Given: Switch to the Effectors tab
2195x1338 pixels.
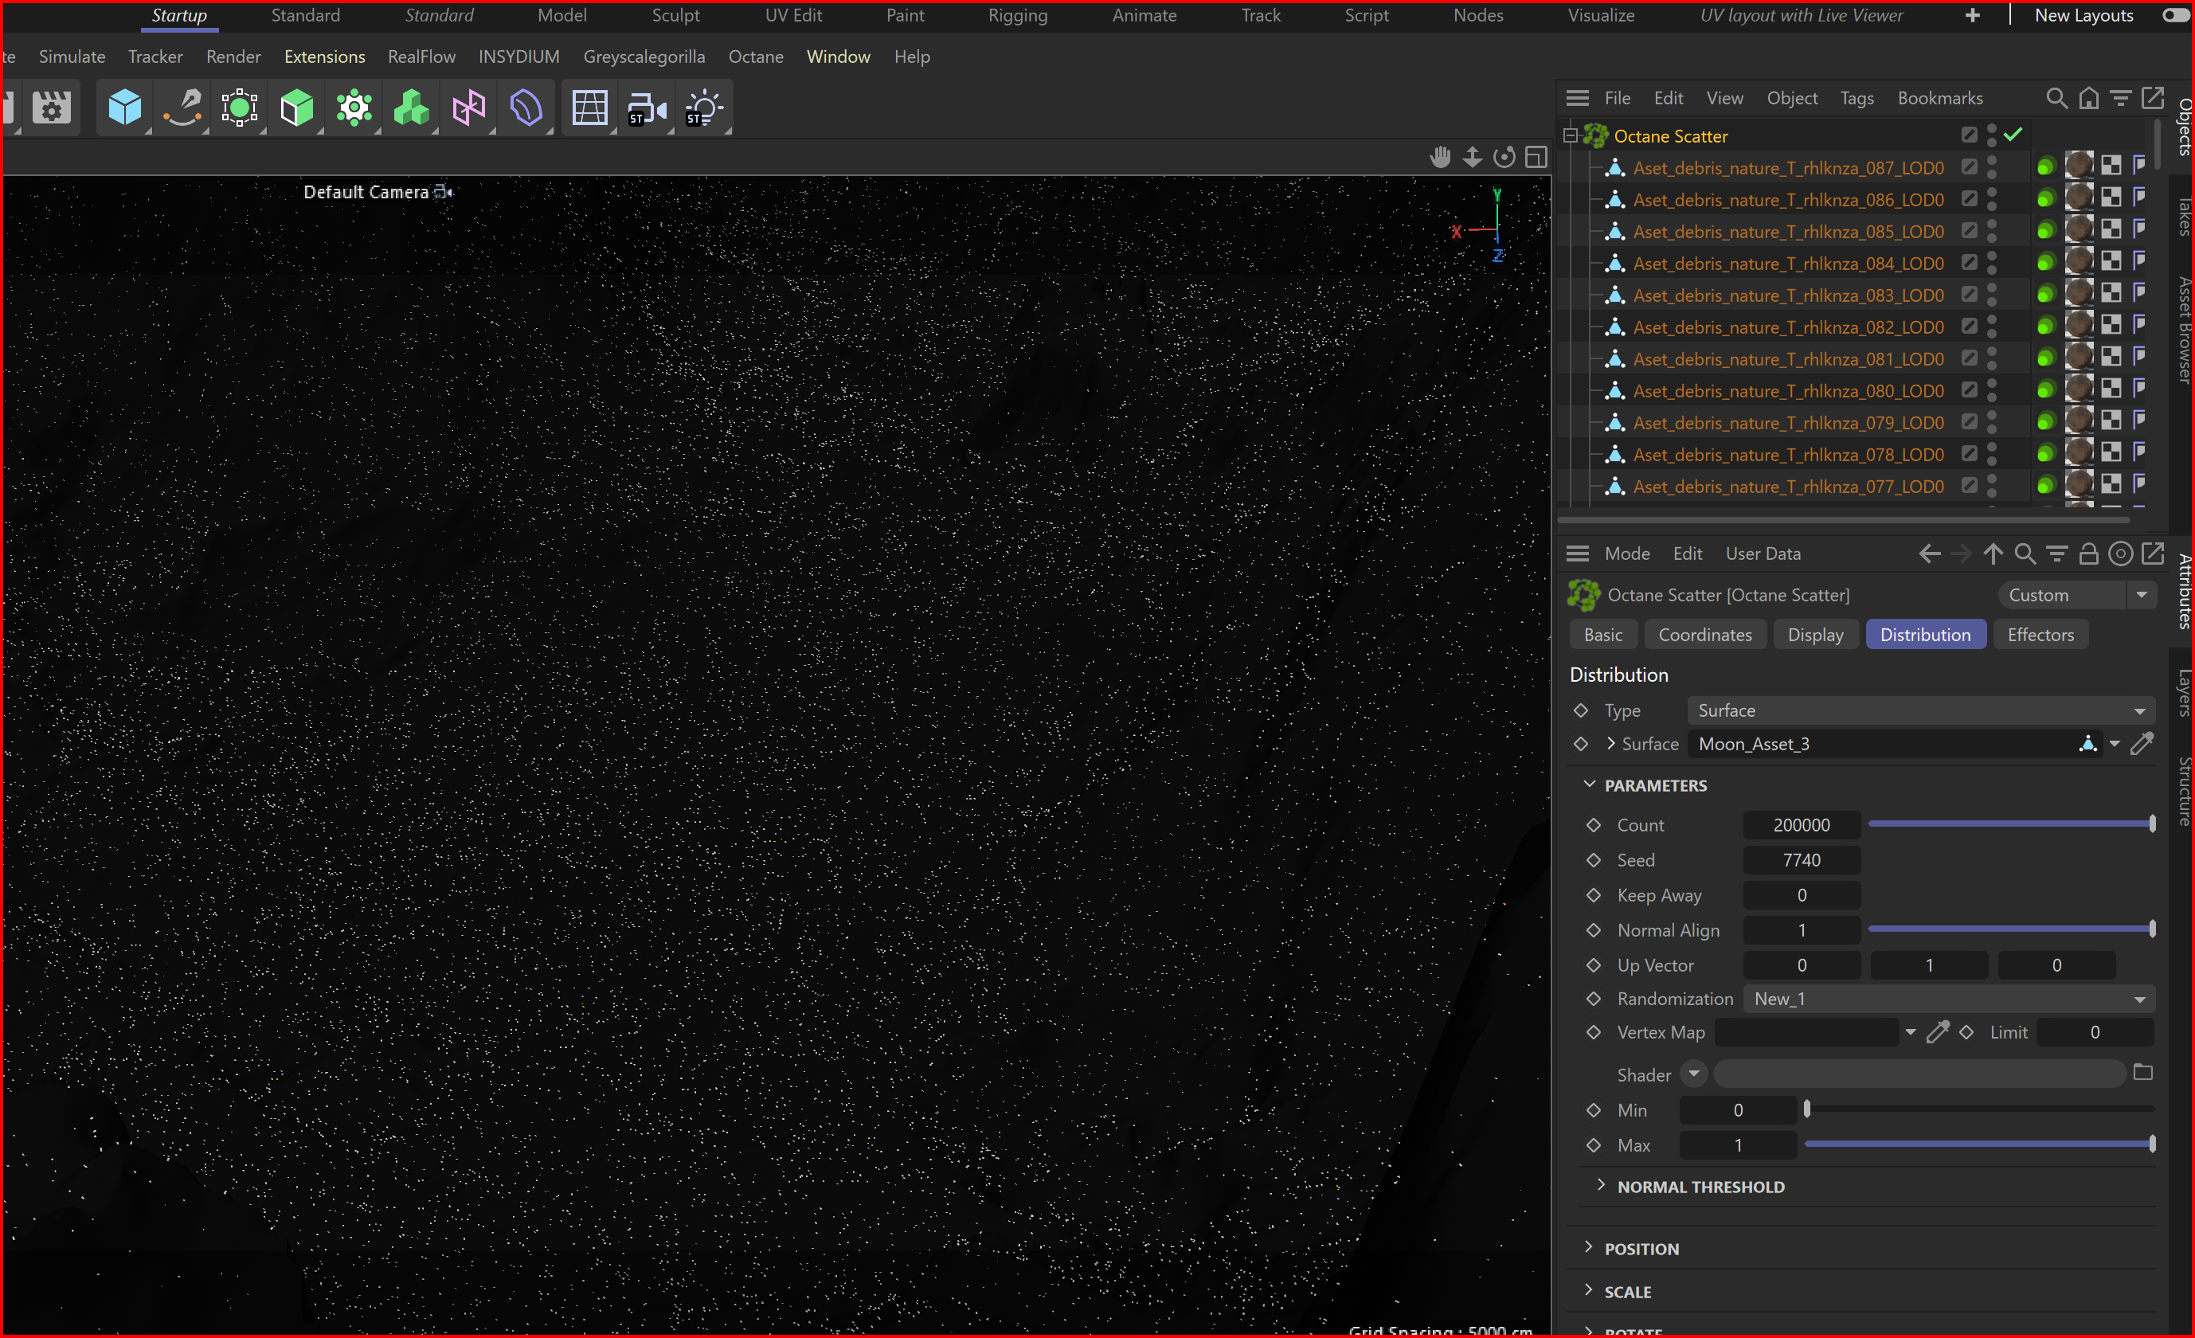Looking at the screenshot, I should (2040, 635).
